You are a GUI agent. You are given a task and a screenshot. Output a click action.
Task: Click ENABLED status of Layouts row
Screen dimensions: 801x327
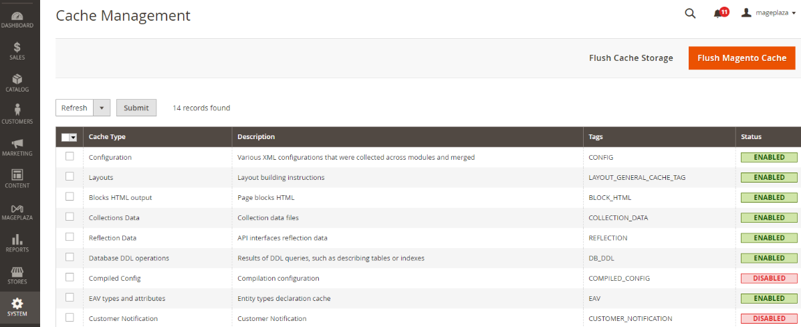pyautogui.click(x=769, y=177)
